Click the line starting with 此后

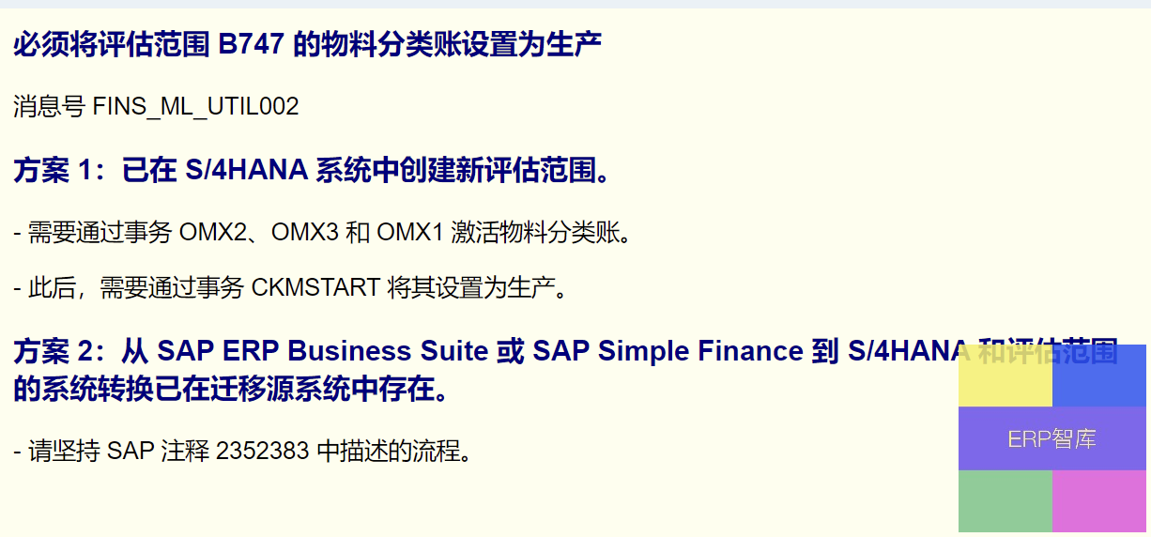tap(293, 287)
